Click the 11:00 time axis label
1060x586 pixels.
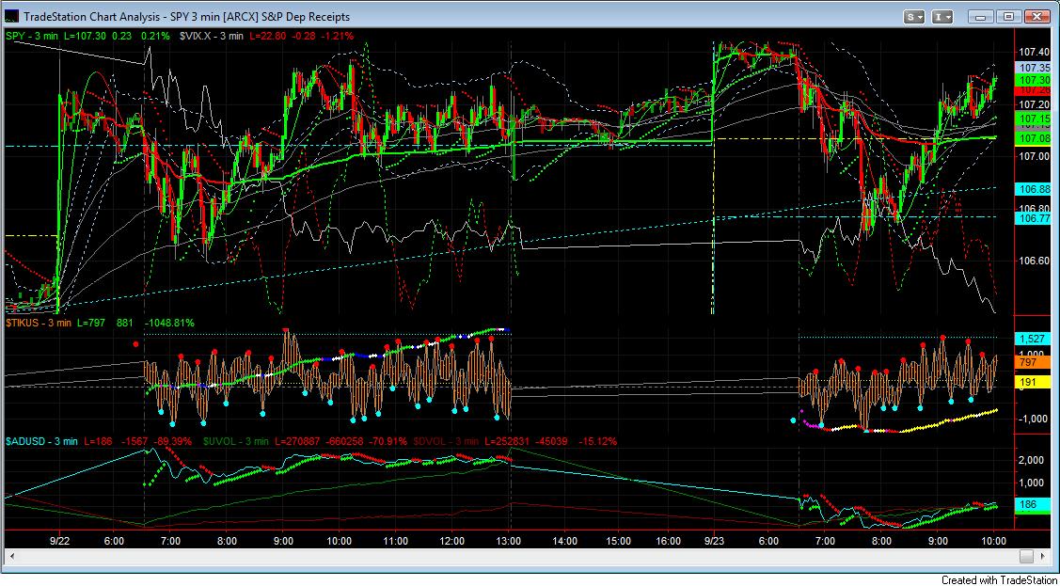395,541
